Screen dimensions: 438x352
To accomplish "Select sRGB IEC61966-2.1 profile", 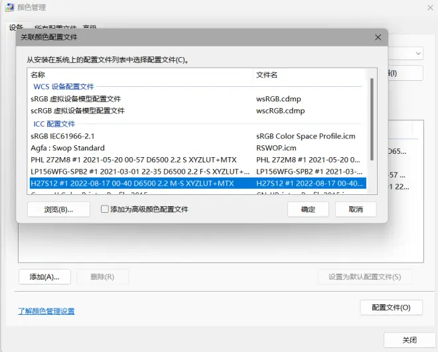I will [198, 136].
